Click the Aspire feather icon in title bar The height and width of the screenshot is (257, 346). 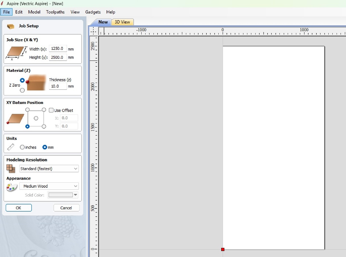pos(3,3)
